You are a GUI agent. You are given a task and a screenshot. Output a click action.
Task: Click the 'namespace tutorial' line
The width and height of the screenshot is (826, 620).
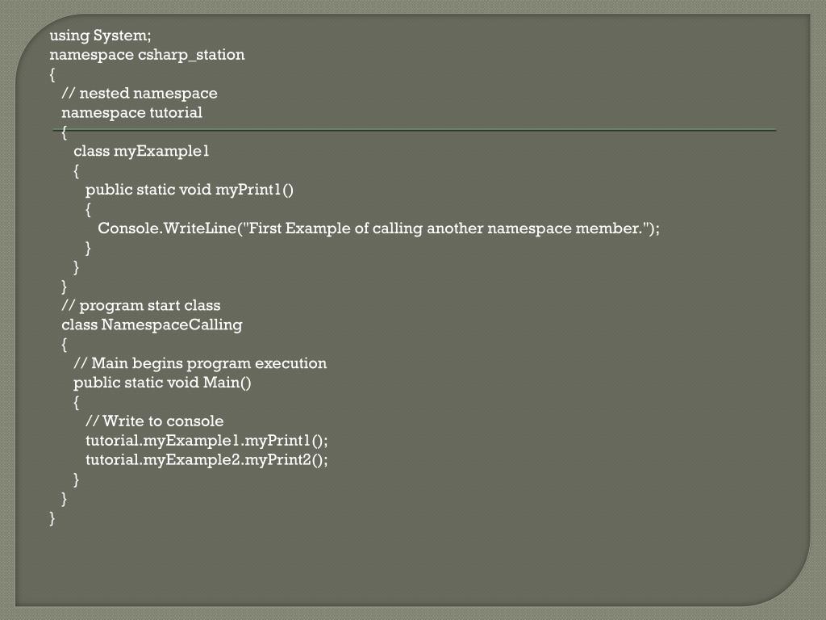(x=131, y=113)
